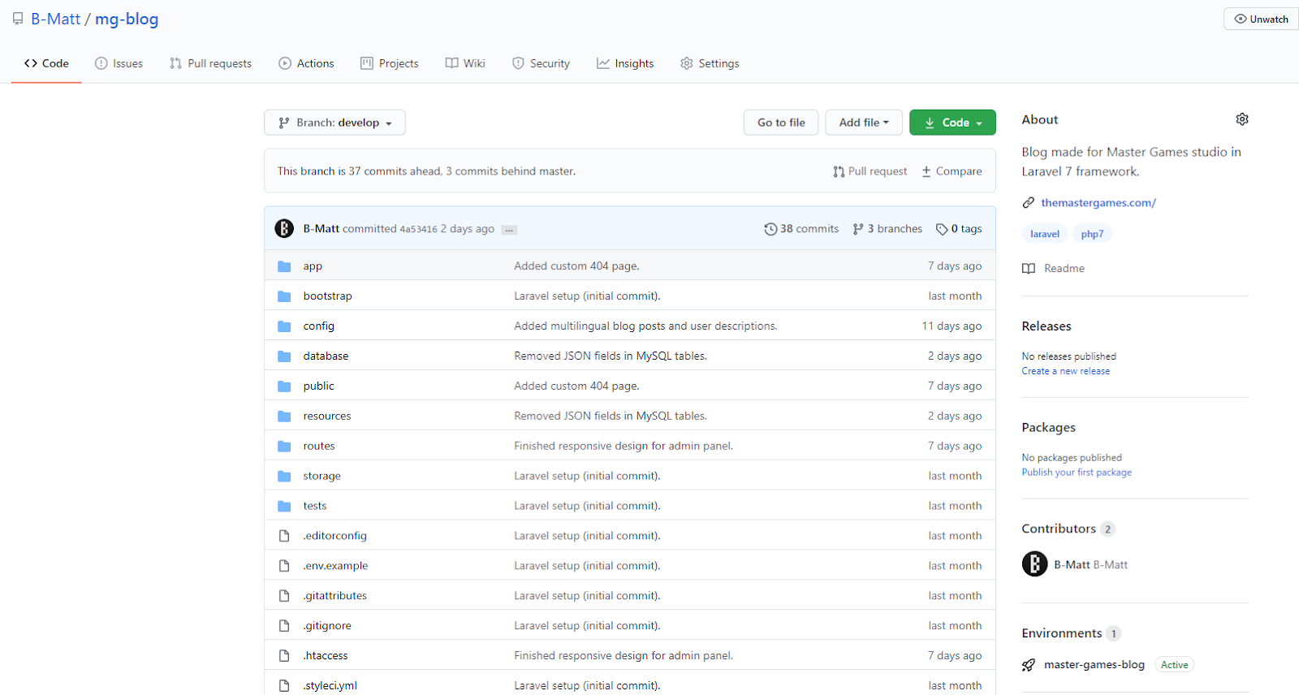
Task: Click the .editorconfig file icon
Action: tap(284, 536)
